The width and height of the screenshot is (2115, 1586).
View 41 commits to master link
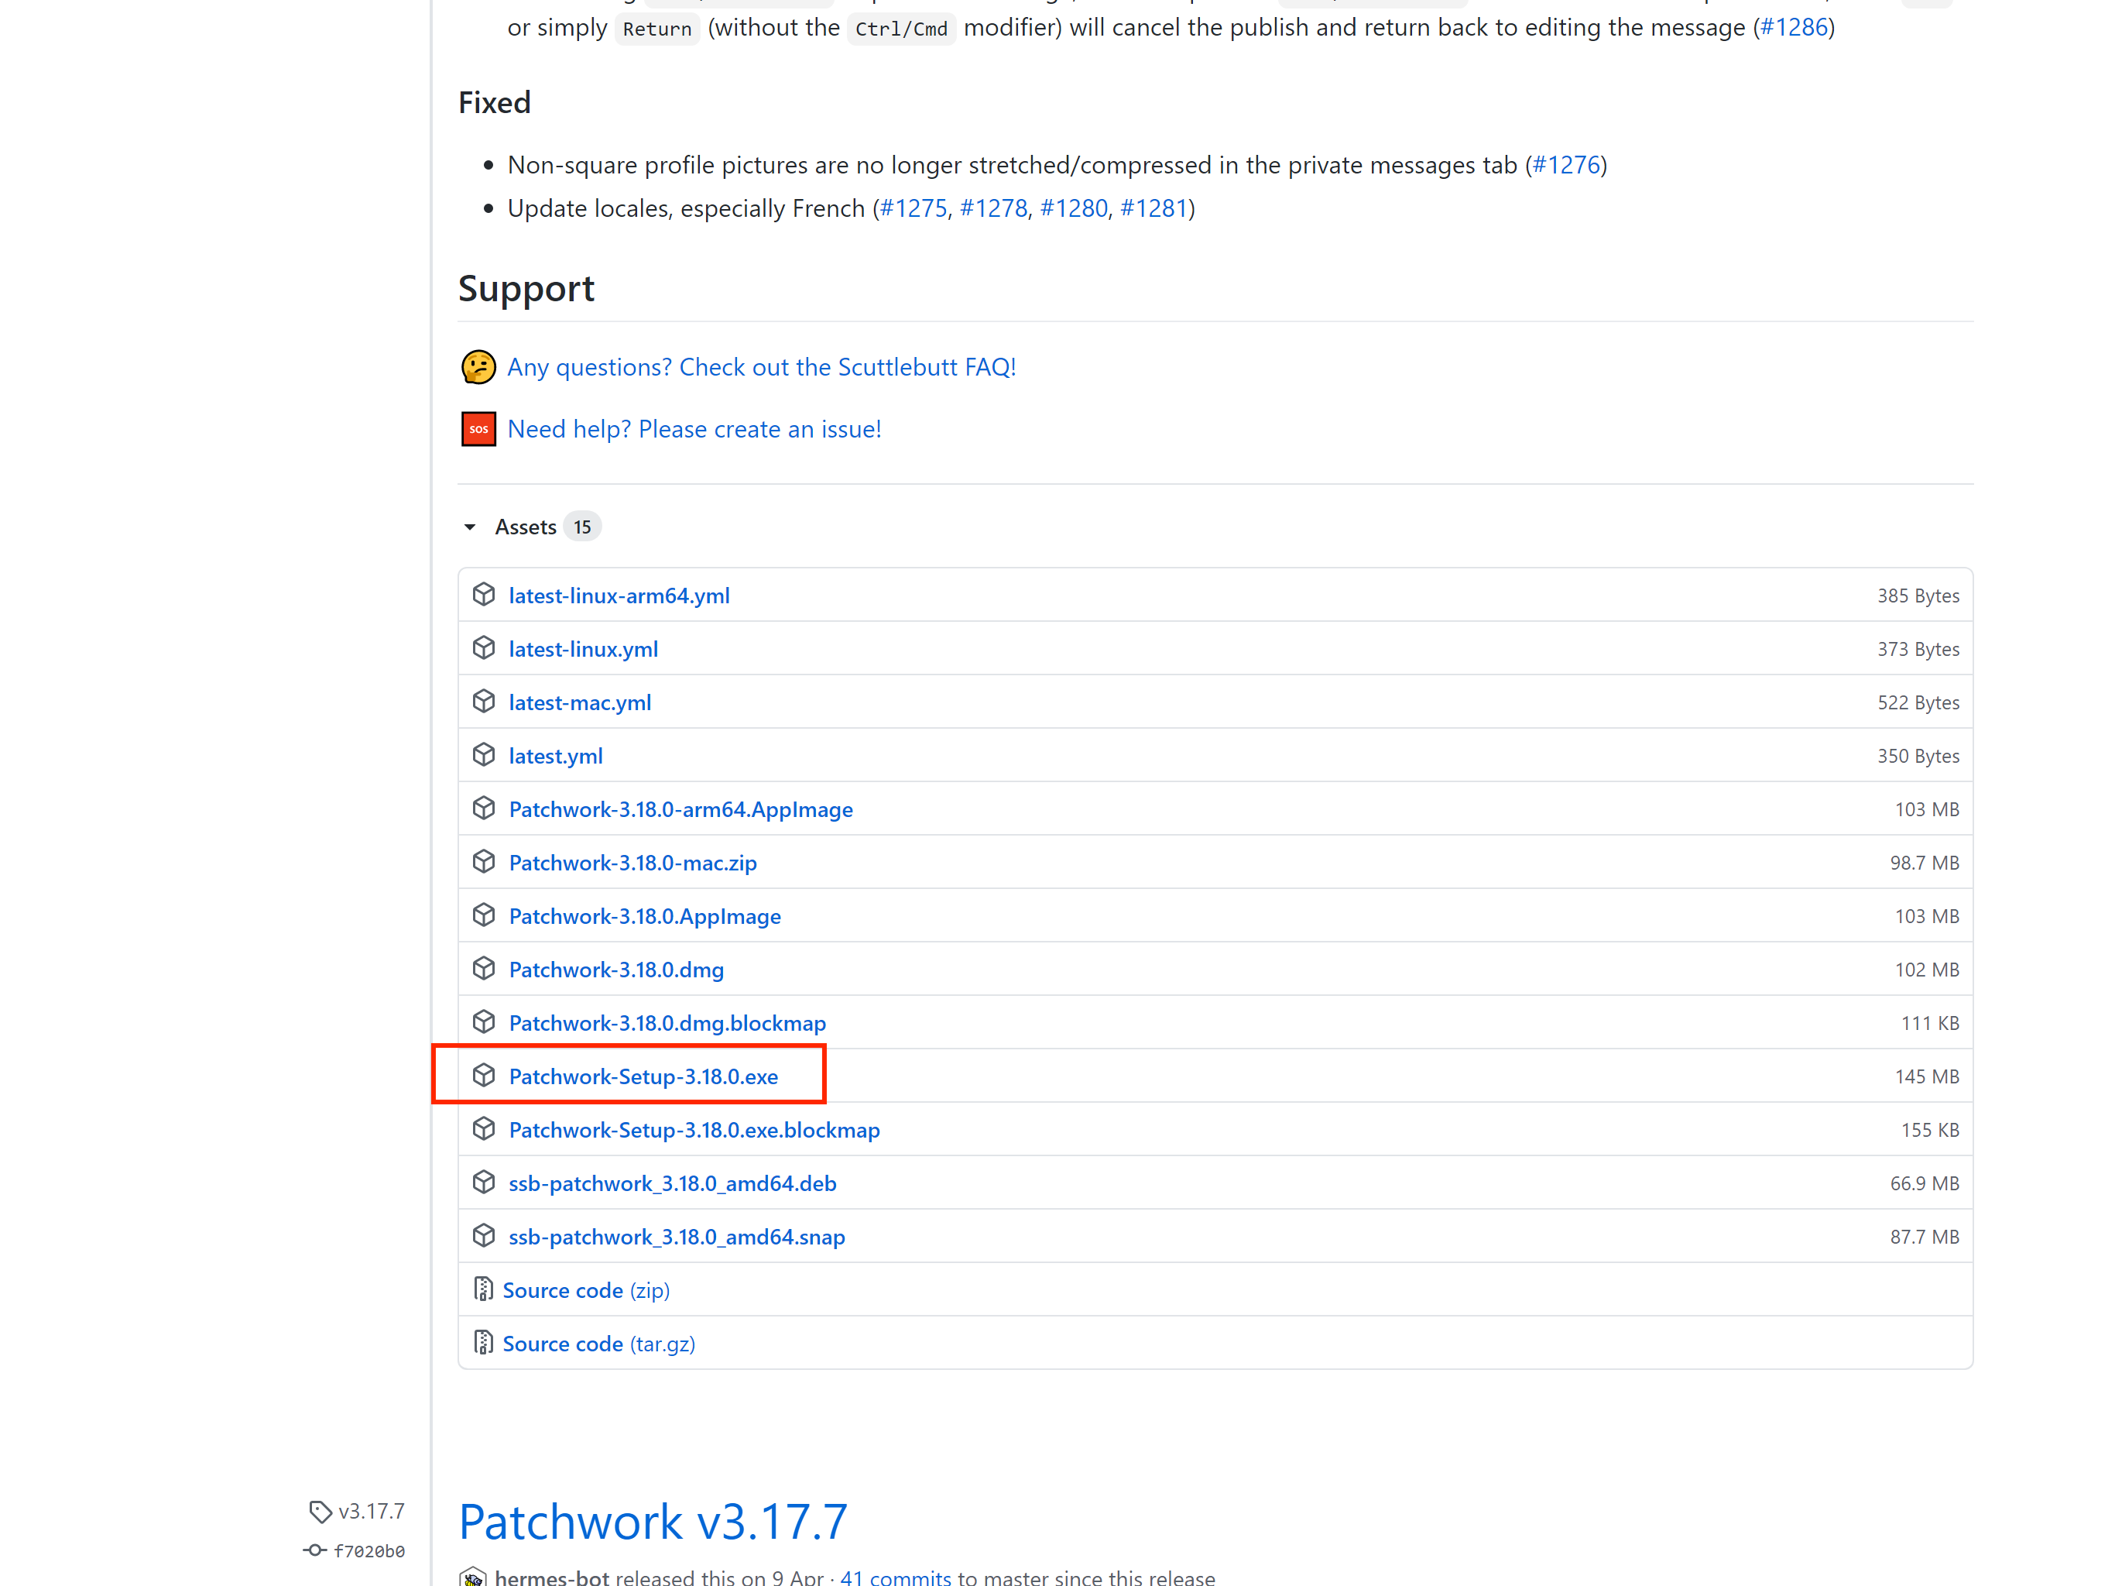[x=895, y=1577]
